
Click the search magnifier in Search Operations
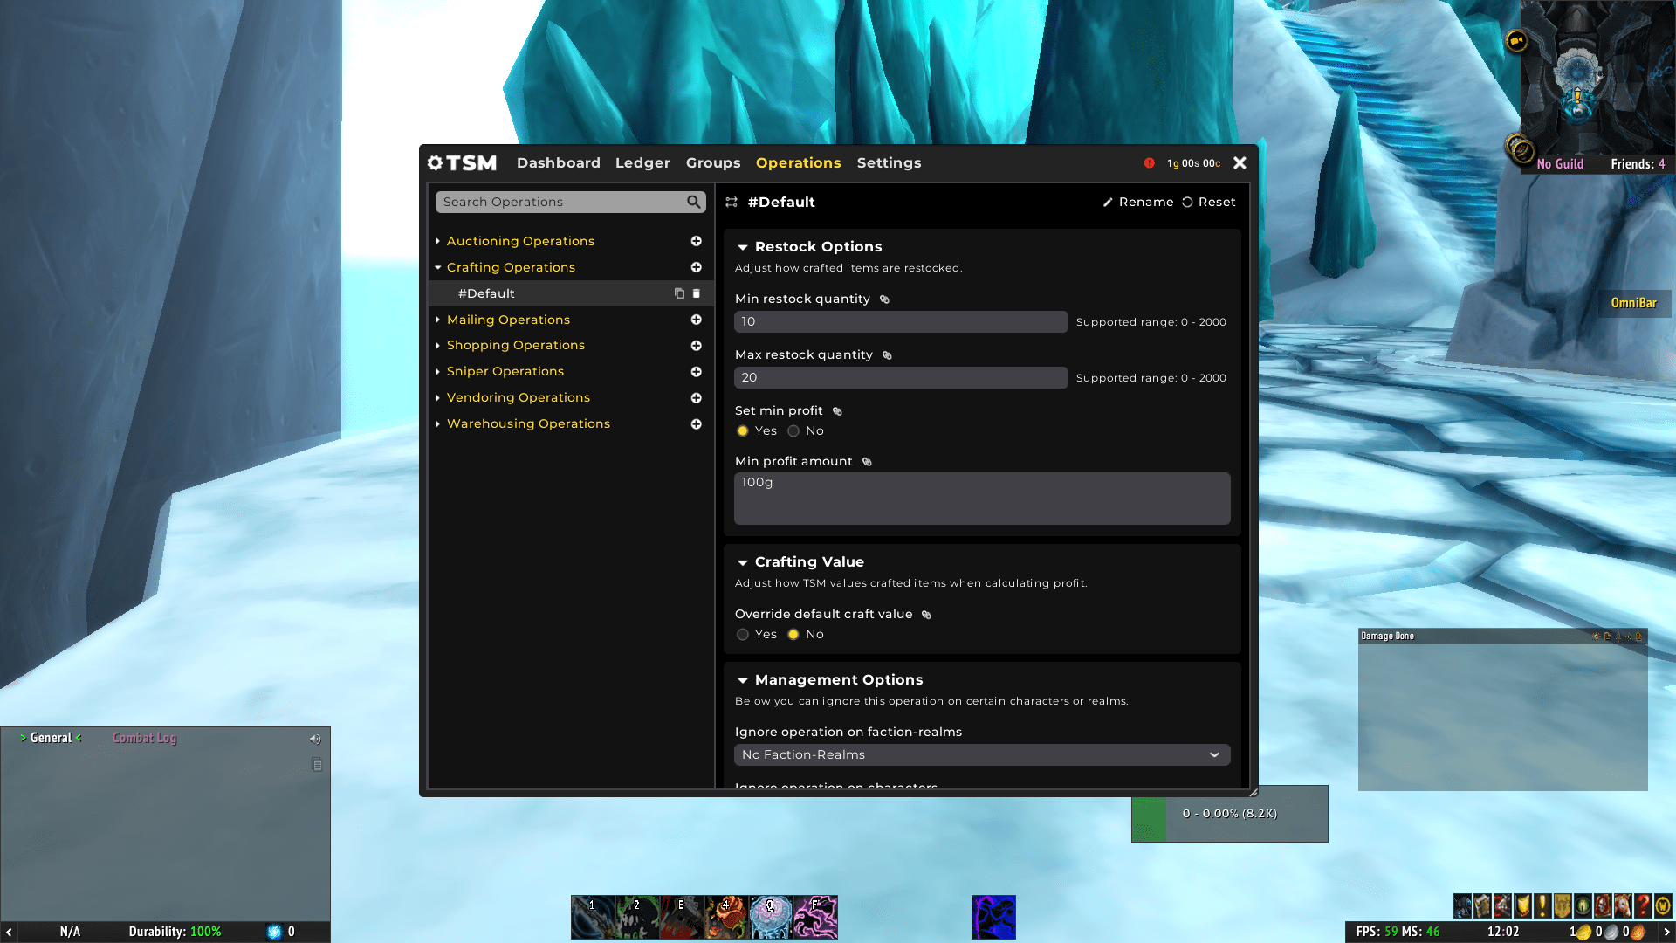693,202
